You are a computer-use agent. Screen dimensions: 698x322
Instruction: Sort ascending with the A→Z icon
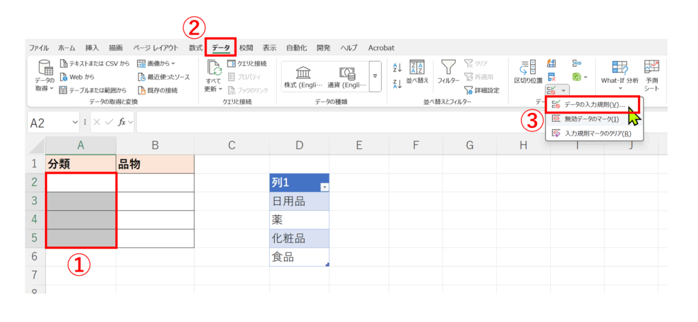[x=397, y=67]
